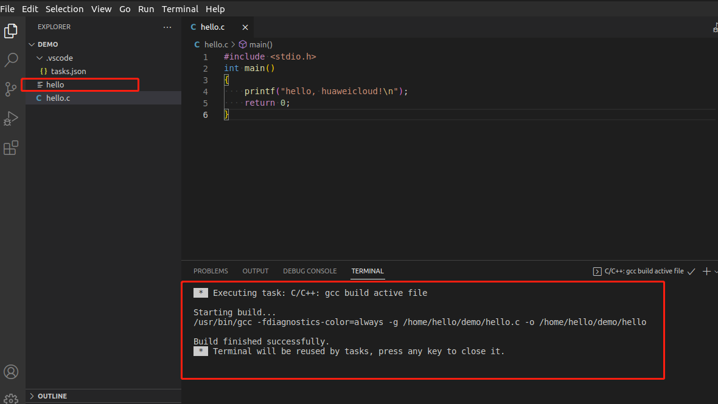Click the hello binary file icon
Viewport: 718px width, 404px height.
point(40,84)
